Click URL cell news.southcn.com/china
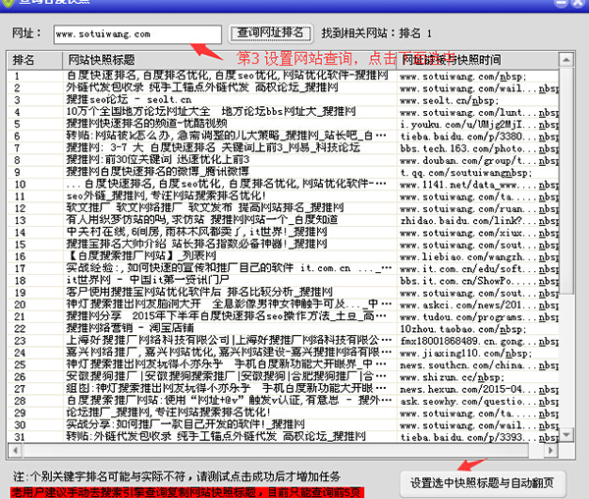The image size is (589, 499). (x=479, y=364)
